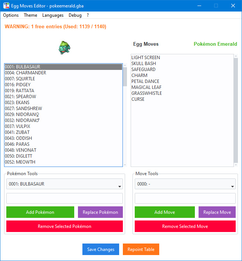Click the Pokémon Tools text input field
The width and height of the screenshot is (242, 261).
click(64, 198)
